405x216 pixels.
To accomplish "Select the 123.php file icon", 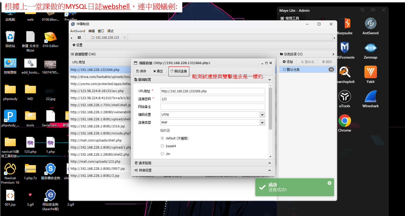I will tap(30, 143).
